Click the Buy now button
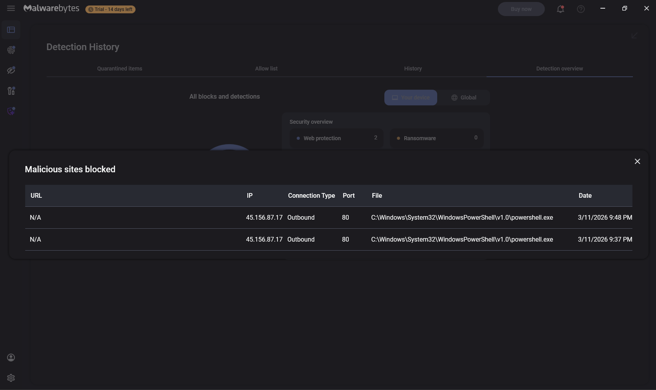Image resolution: width=656 pixels, height=390 pixels. click(x=521, y=9)
